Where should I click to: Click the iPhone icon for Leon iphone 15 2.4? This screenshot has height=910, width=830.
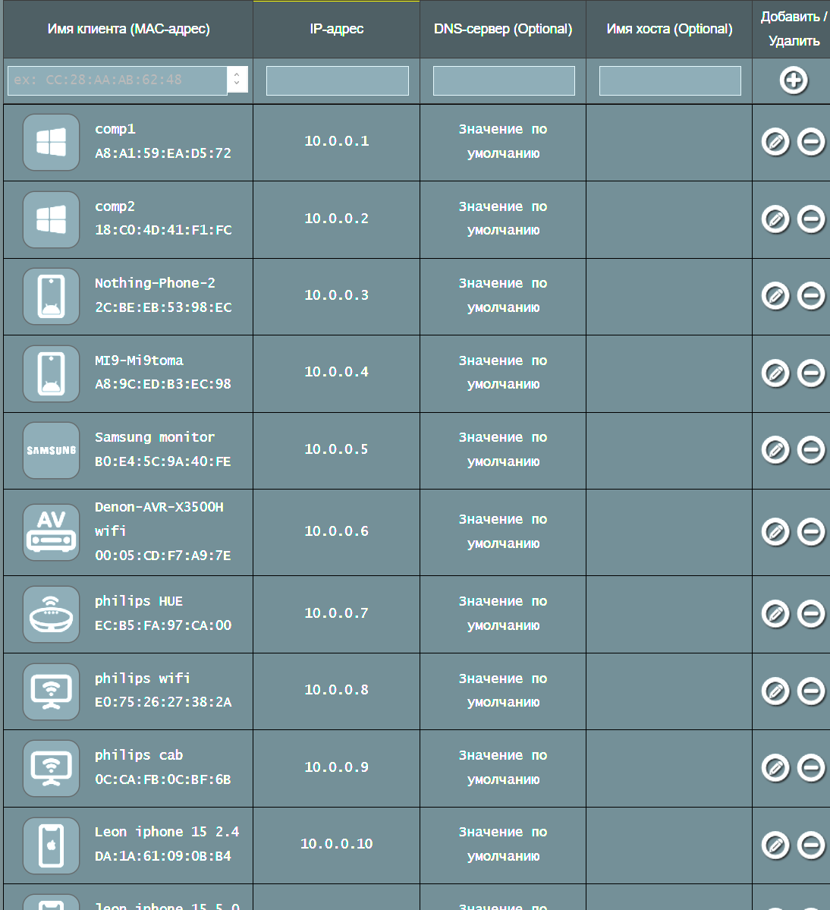click(51, 845)
